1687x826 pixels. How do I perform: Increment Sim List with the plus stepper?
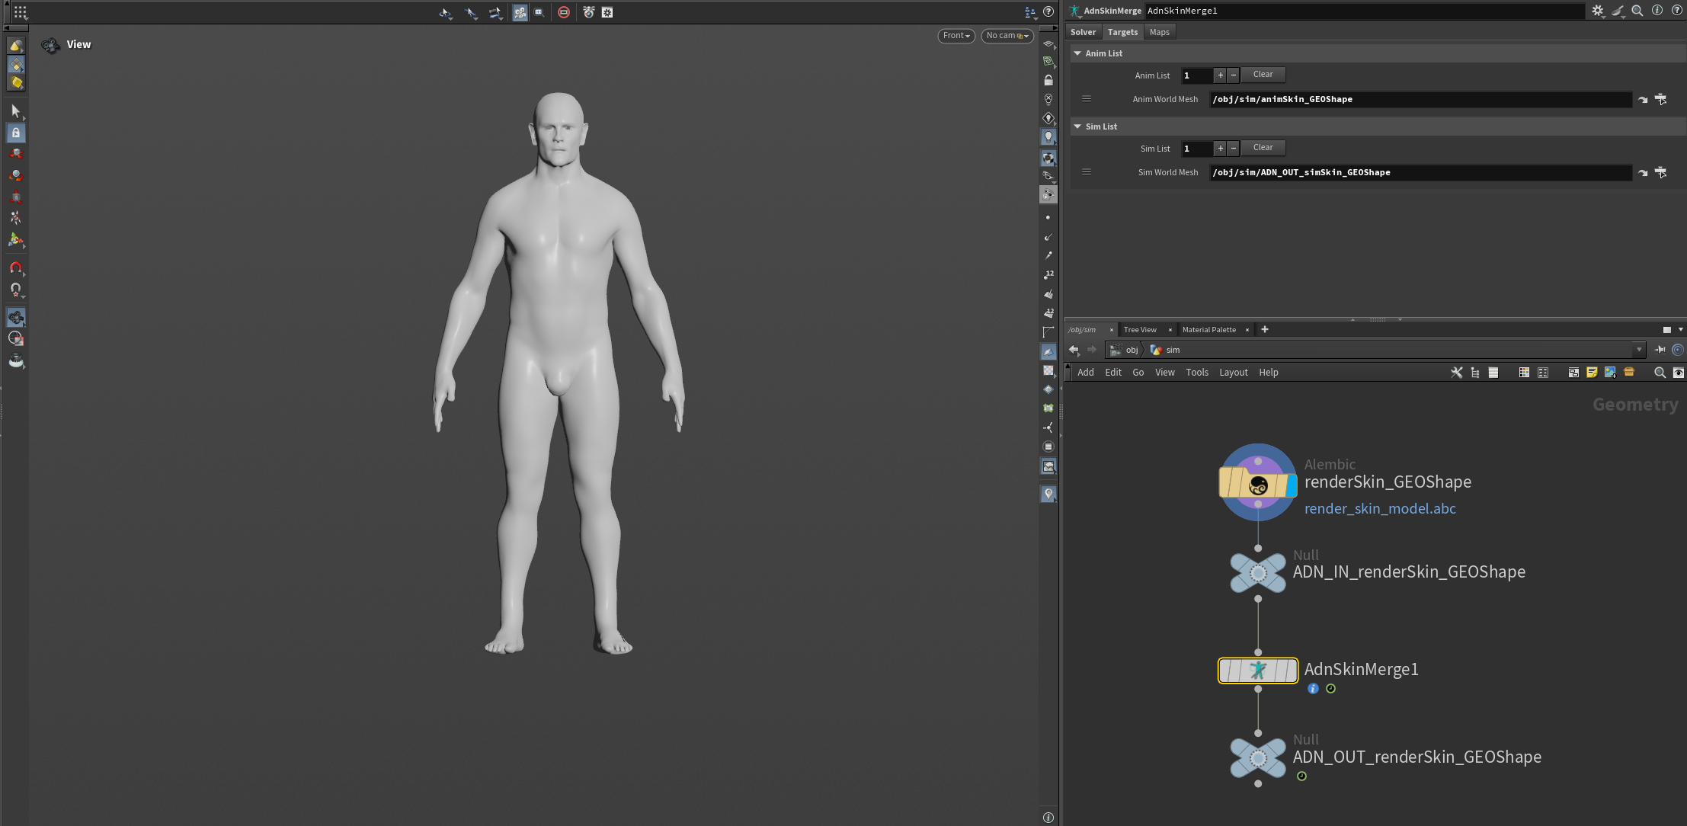tap(1219, 148)
